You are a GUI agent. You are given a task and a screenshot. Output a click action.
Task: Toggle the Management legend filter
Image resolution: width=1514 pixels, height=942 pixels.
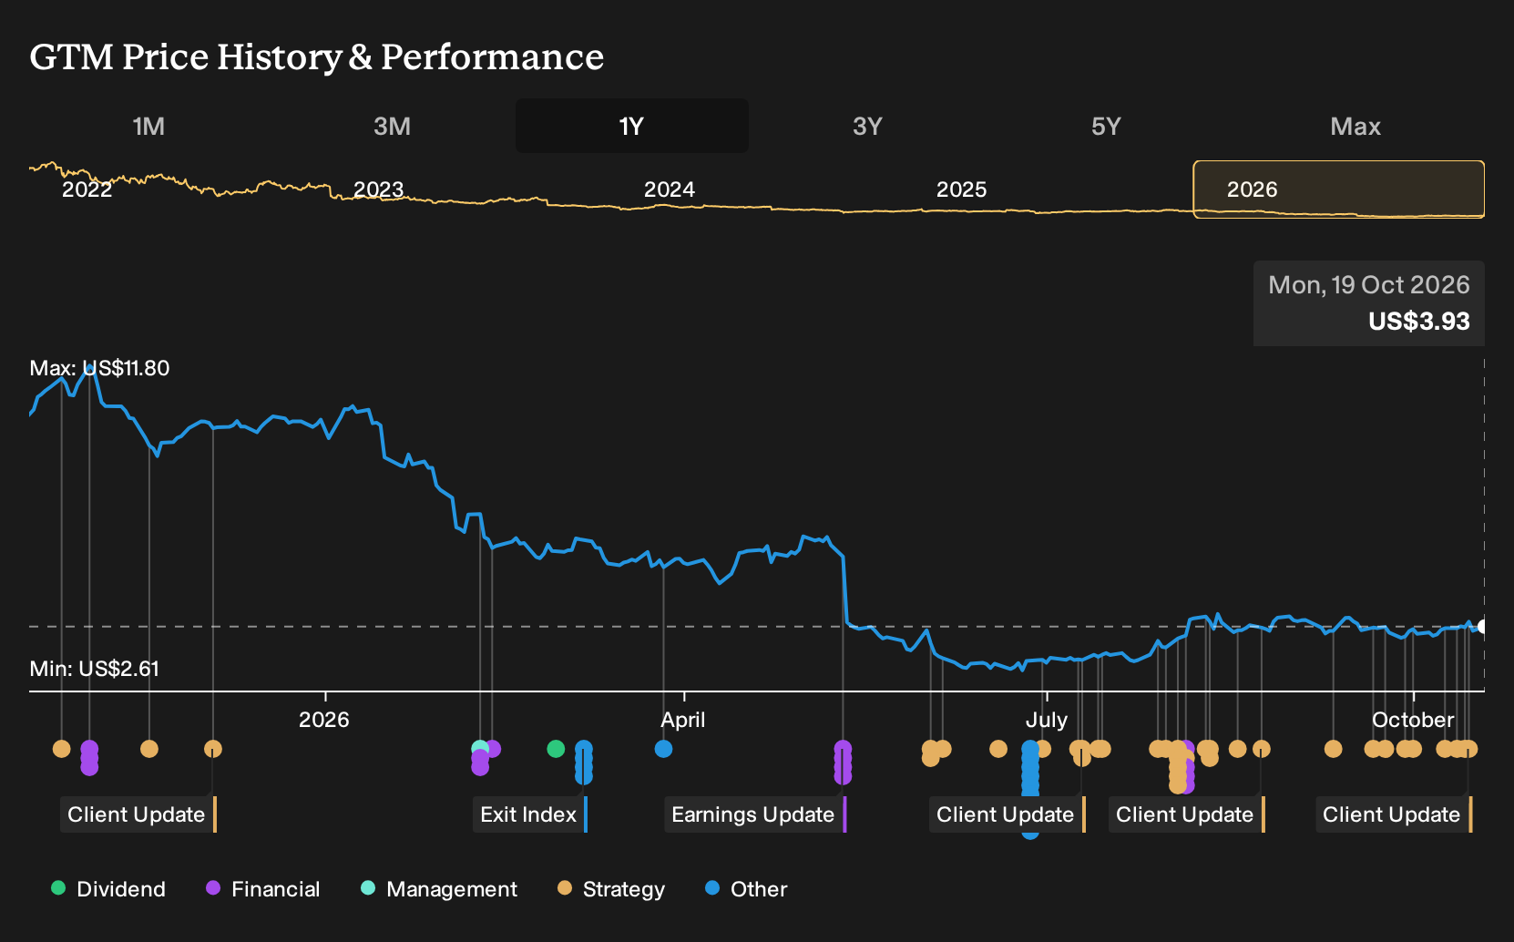439,889
